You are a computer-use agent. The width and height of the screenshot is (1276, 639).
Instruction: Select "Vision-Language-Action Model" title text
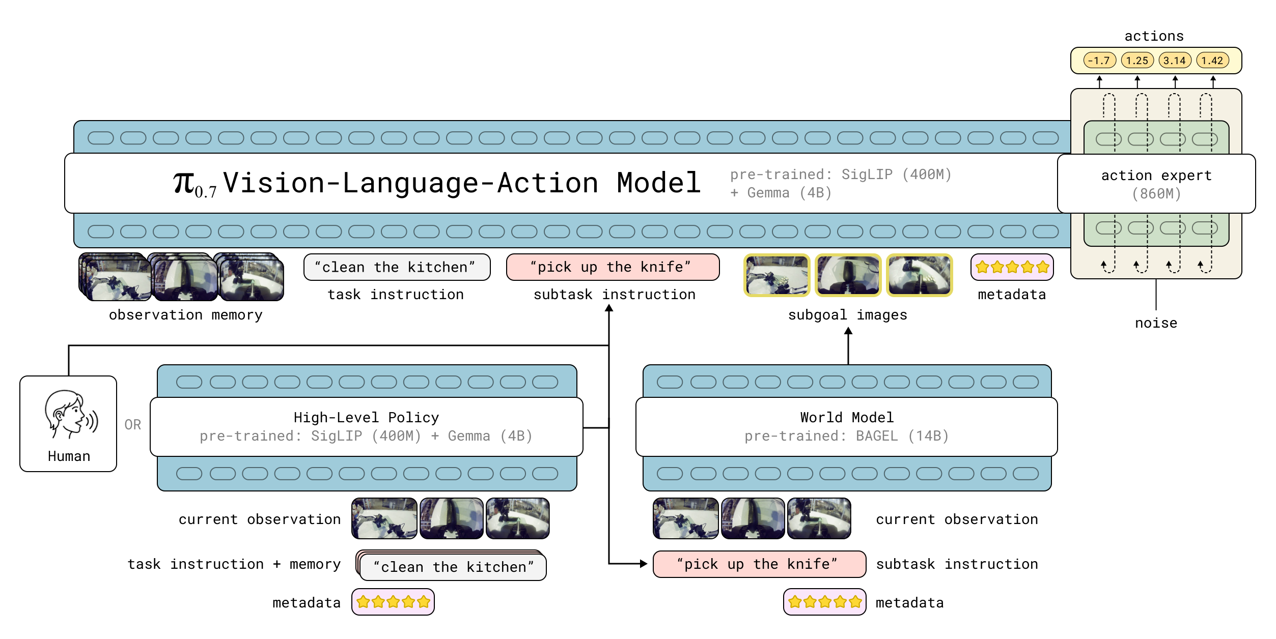click(x=462, y=183)
